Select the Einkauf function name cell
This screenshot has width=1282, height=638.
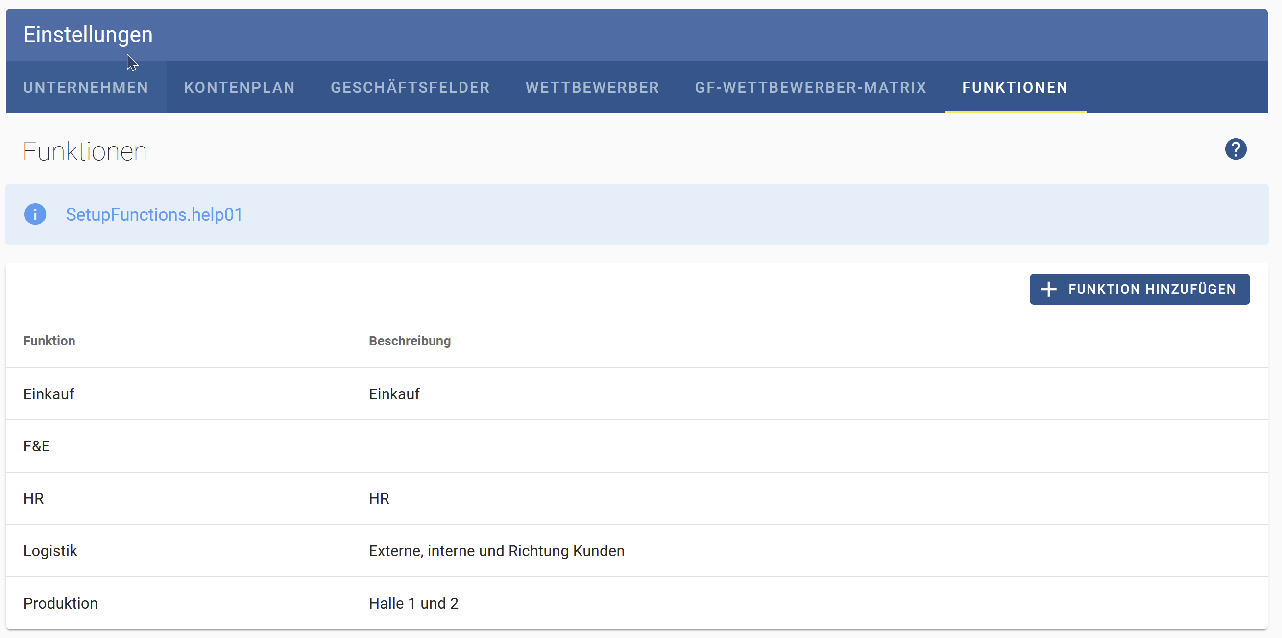(x=49, y=394)
